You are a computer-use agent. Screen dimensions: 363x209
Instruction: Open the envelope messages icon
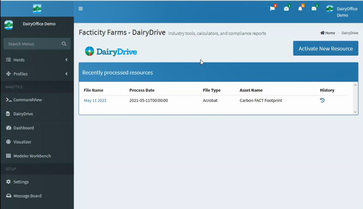click(x=314, y=9)
